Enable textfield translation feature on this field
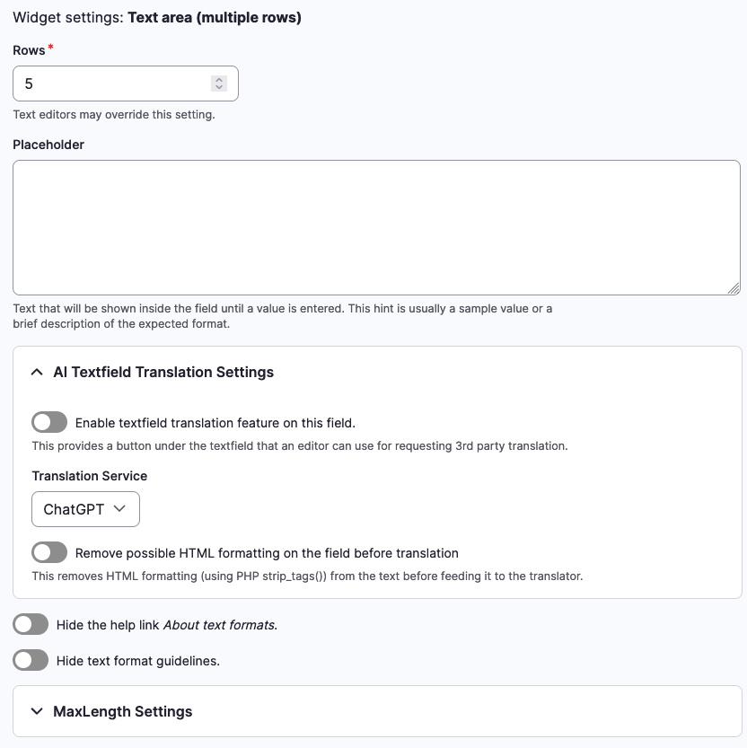 (48, 422)
